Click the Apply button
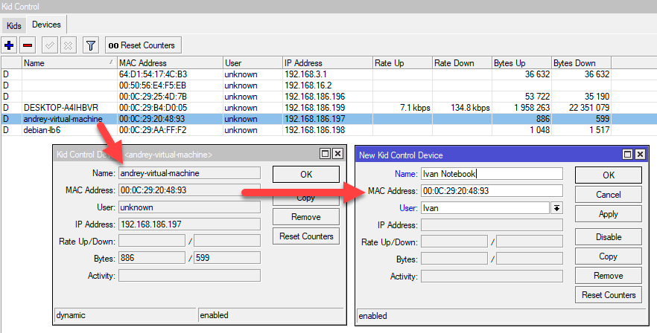 click(608, 214)
